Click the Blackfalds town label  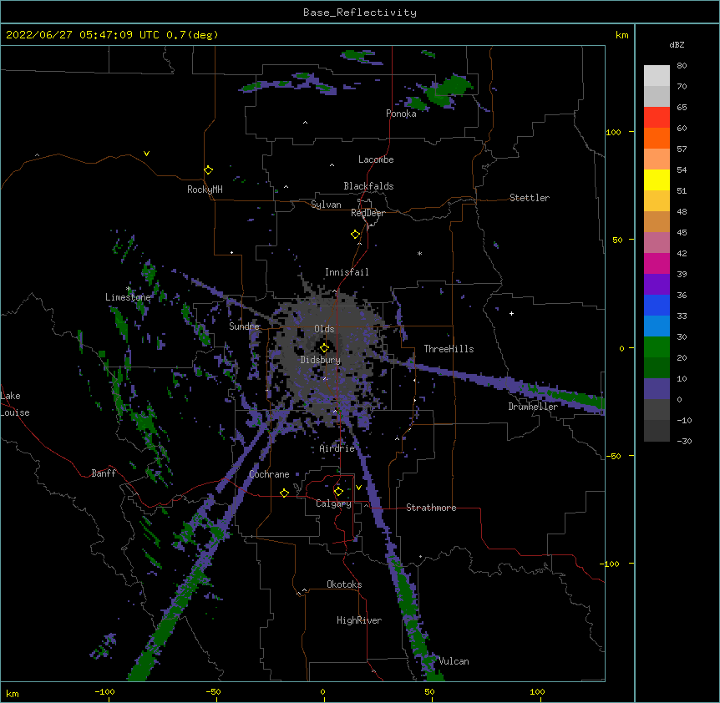pos(368,186)
